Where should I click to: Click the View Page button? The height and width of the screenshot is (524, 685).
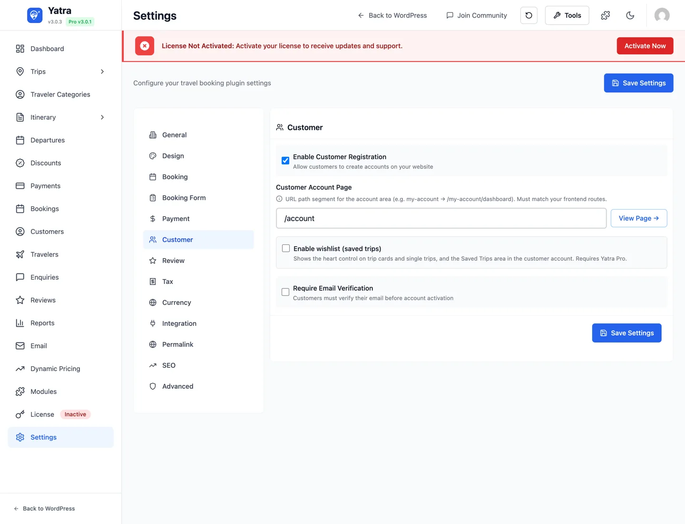coord(639,218)
